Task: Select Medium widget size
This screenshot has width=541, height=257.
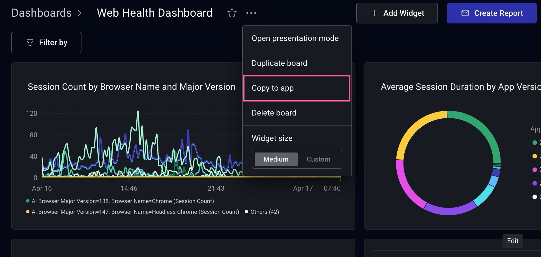Action: 275,159
